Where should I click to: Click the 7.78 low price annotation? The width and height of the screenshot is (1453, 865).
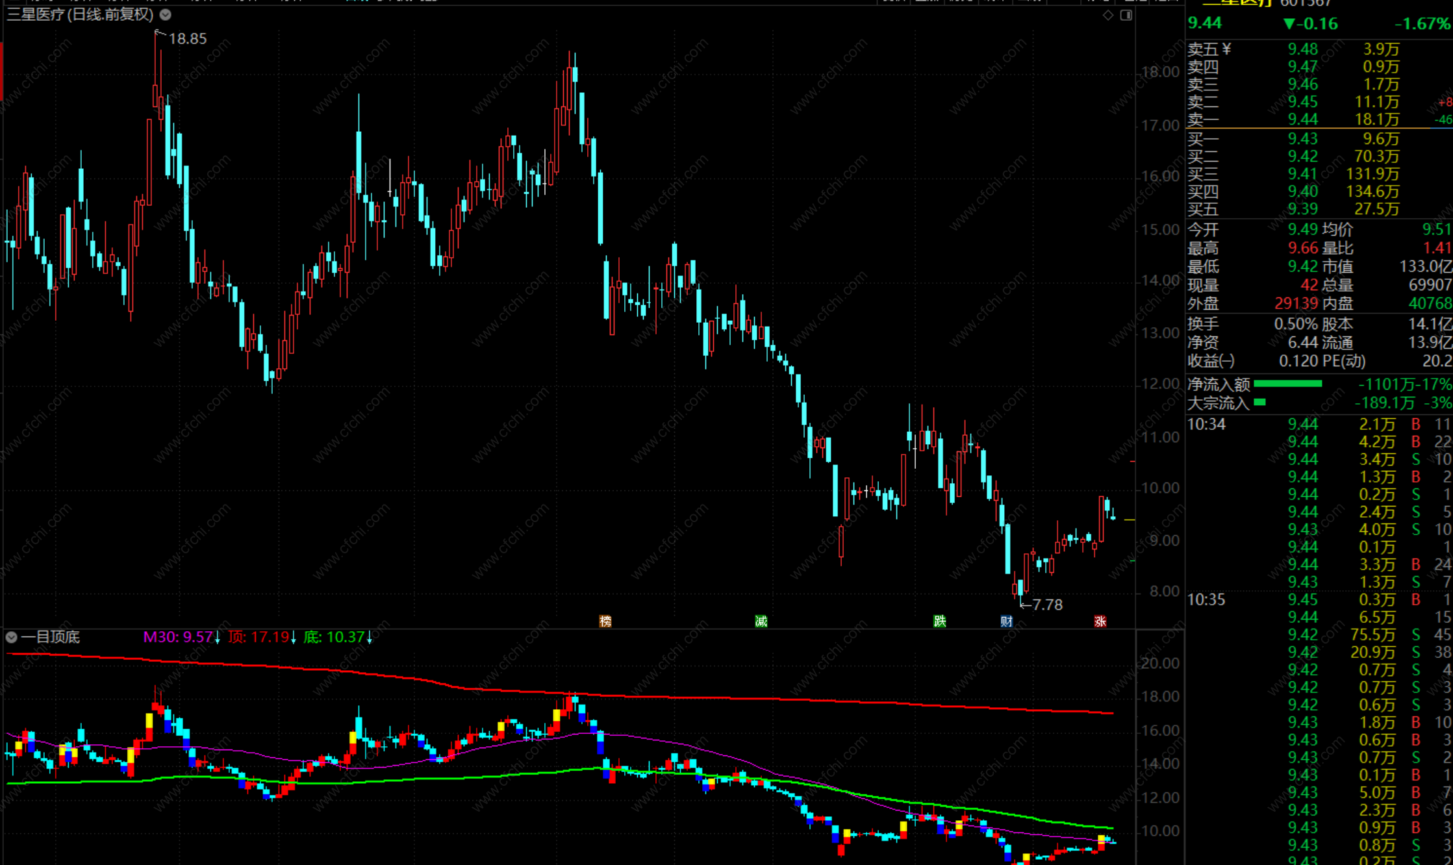pos(1046,605)
